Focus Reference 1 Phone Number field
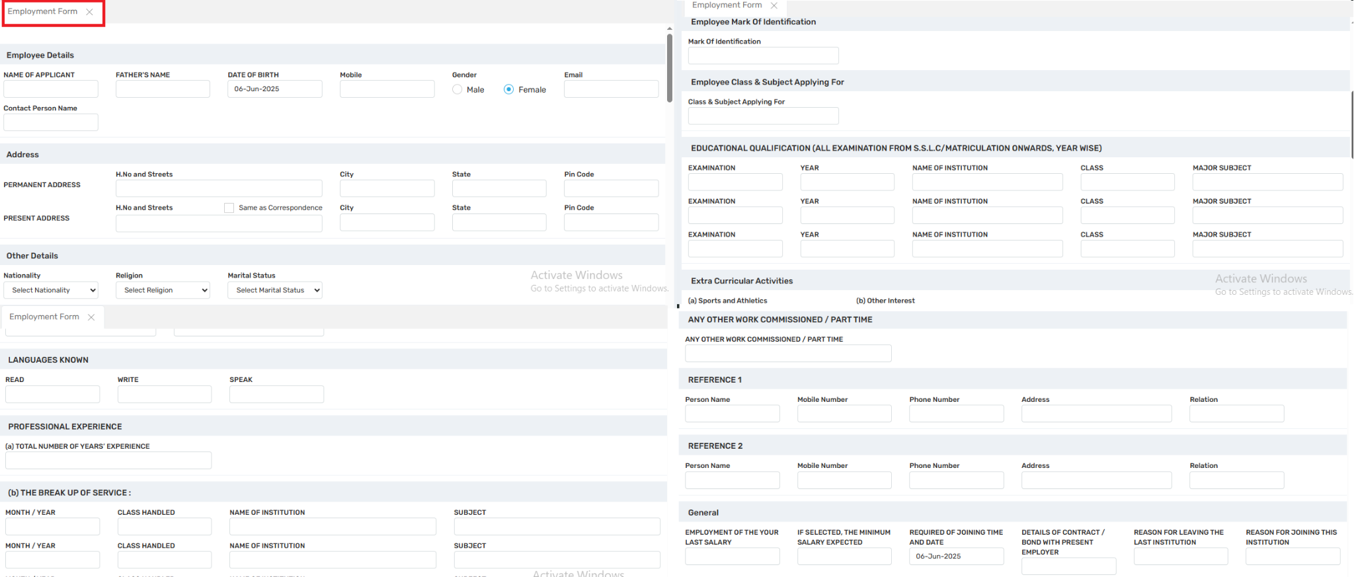 point(957,414)
